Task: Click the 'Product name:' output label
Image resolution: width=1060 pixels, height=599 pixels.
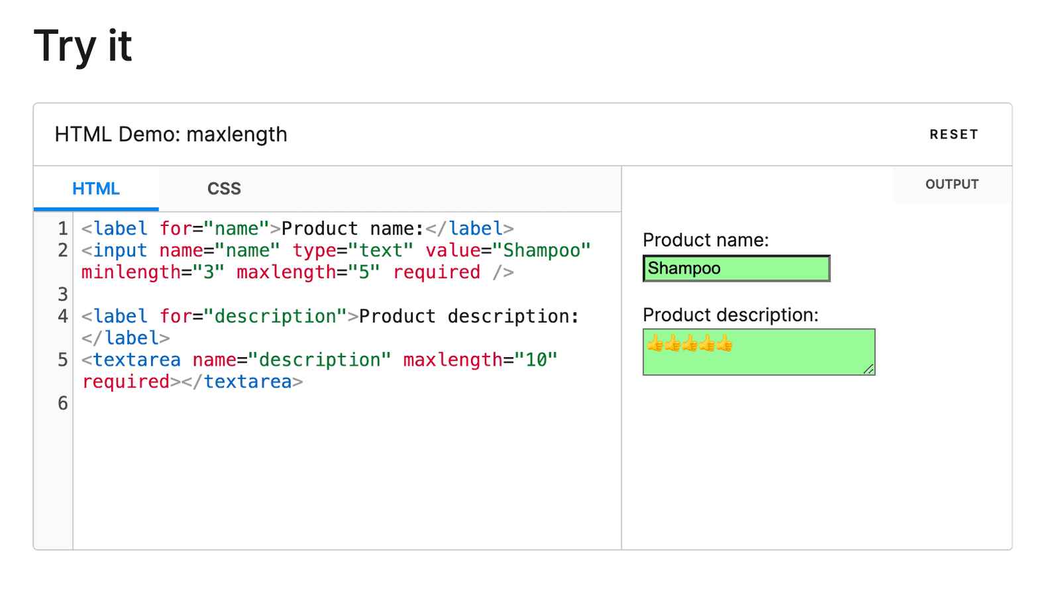Action: pos(706,240)
